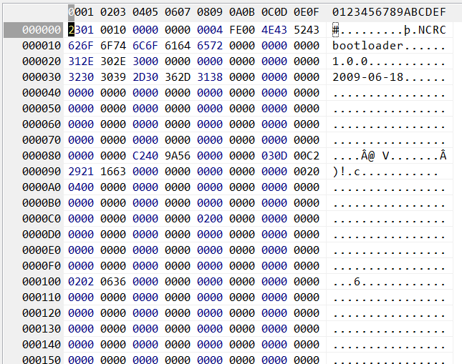Click hex word 00C2 in row 000080
The width and height of the screenshot is (462, 364).
307,156
